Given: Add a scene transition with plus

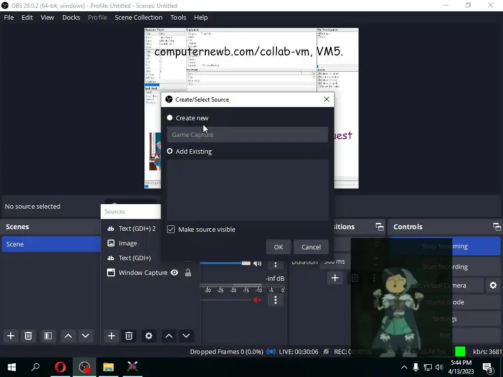Looking at the screenshot, I should [x=335, y=278].
